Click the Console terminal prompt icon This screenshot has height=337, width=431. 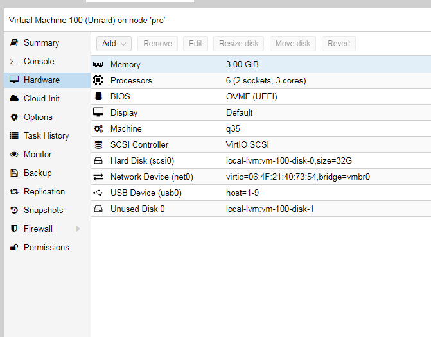[14, 62]
